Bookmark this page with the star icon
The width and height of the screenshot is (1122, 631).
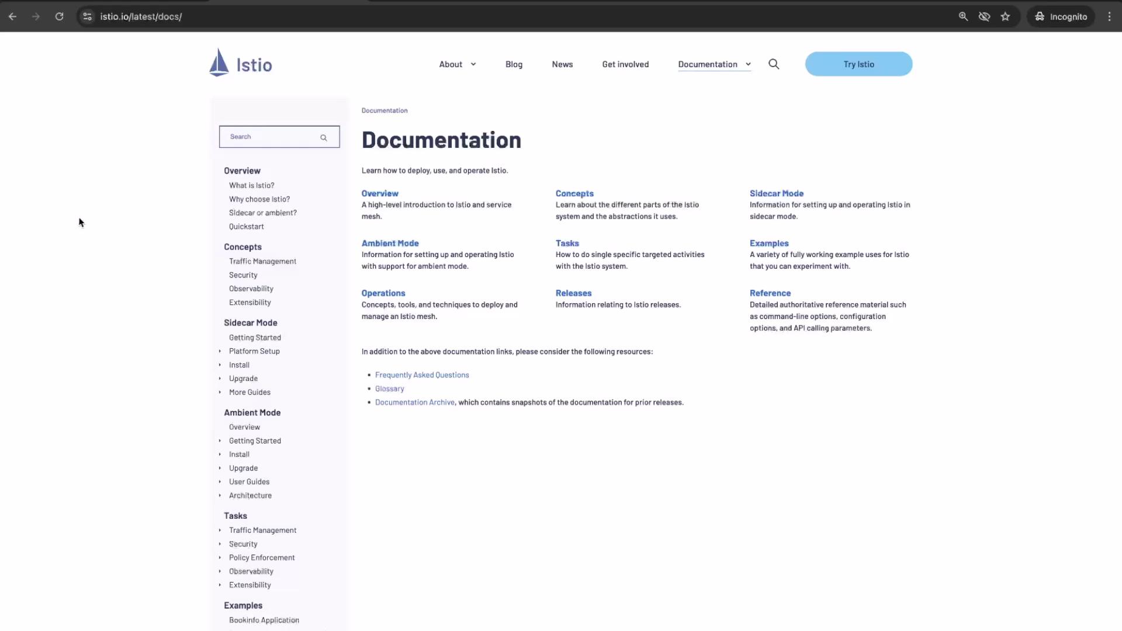click(x=1005, y=16)
